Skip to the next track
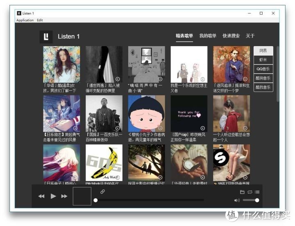 (64, 196)
